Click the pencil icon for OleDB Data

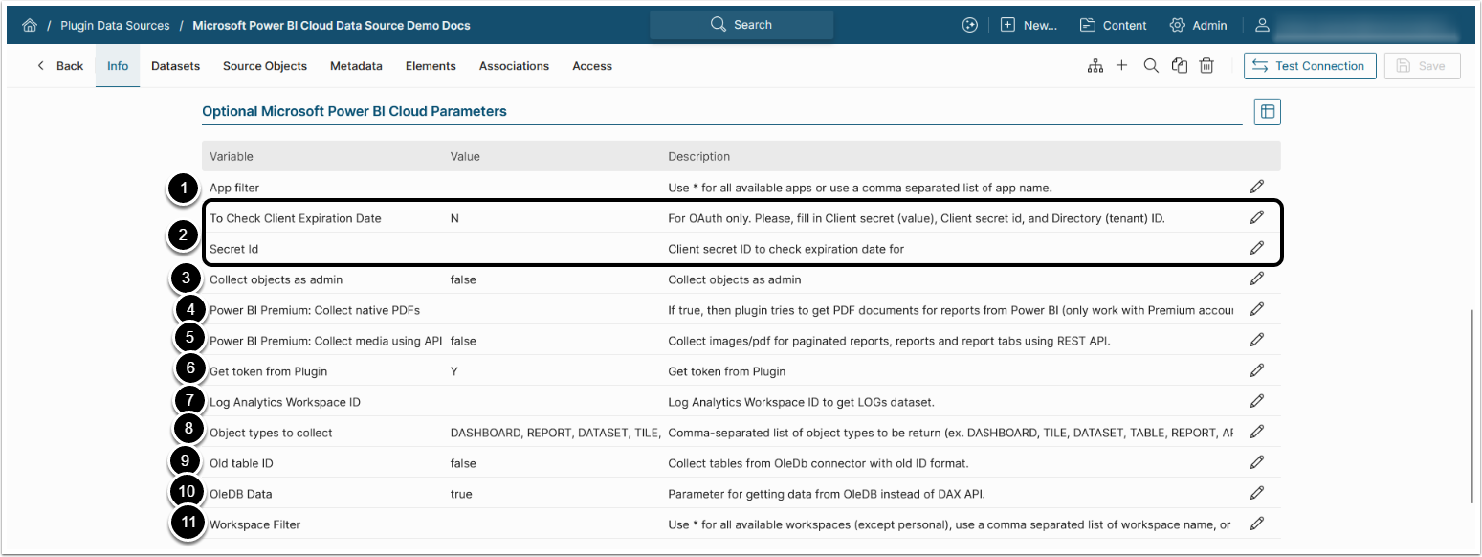click(1257, 493)
